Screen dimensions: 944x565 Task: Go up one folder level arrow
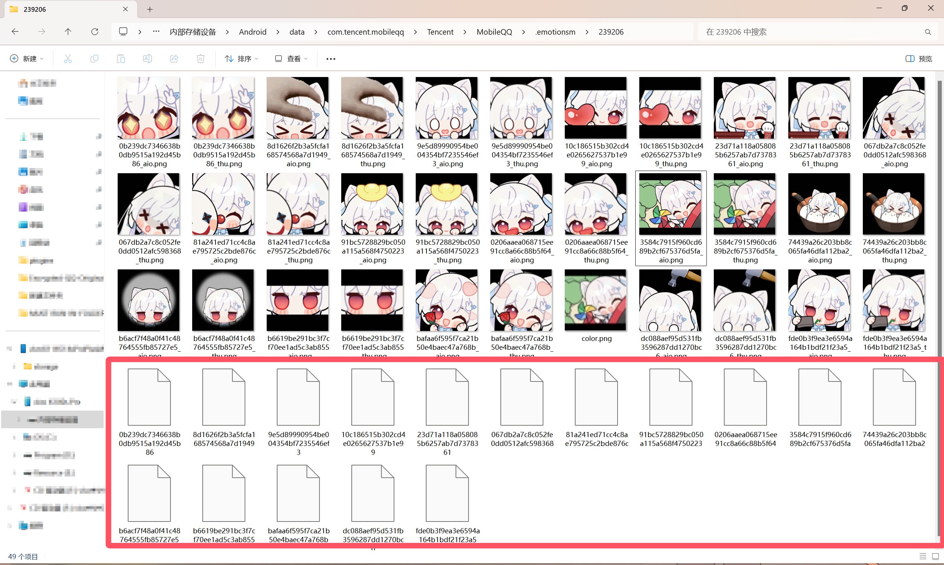tap(68, 32)
